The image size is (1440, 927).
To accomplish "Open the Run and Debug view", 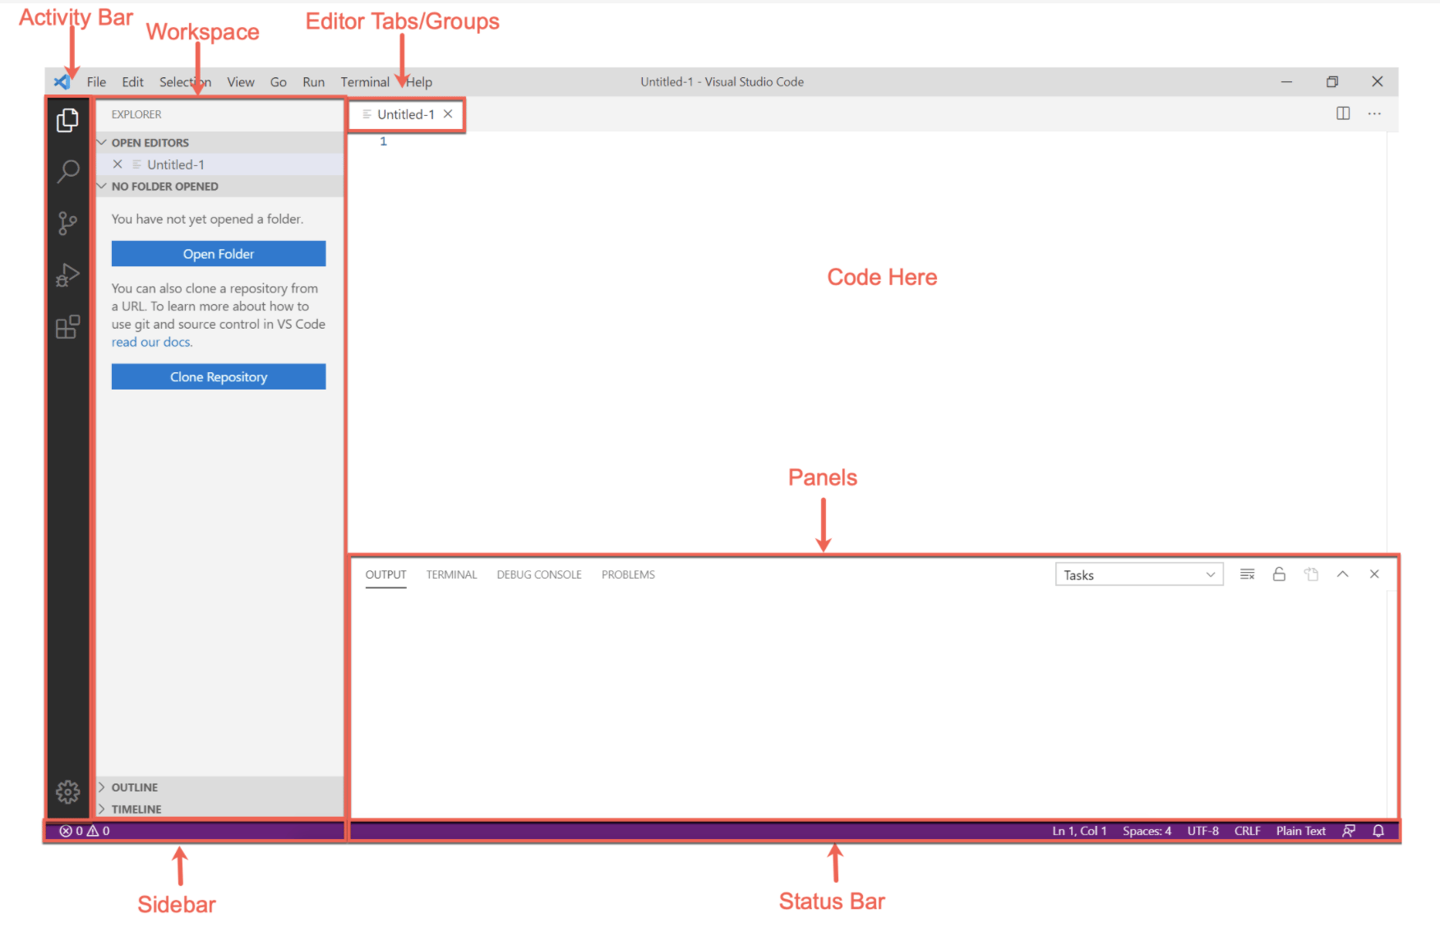I will 67,275.
